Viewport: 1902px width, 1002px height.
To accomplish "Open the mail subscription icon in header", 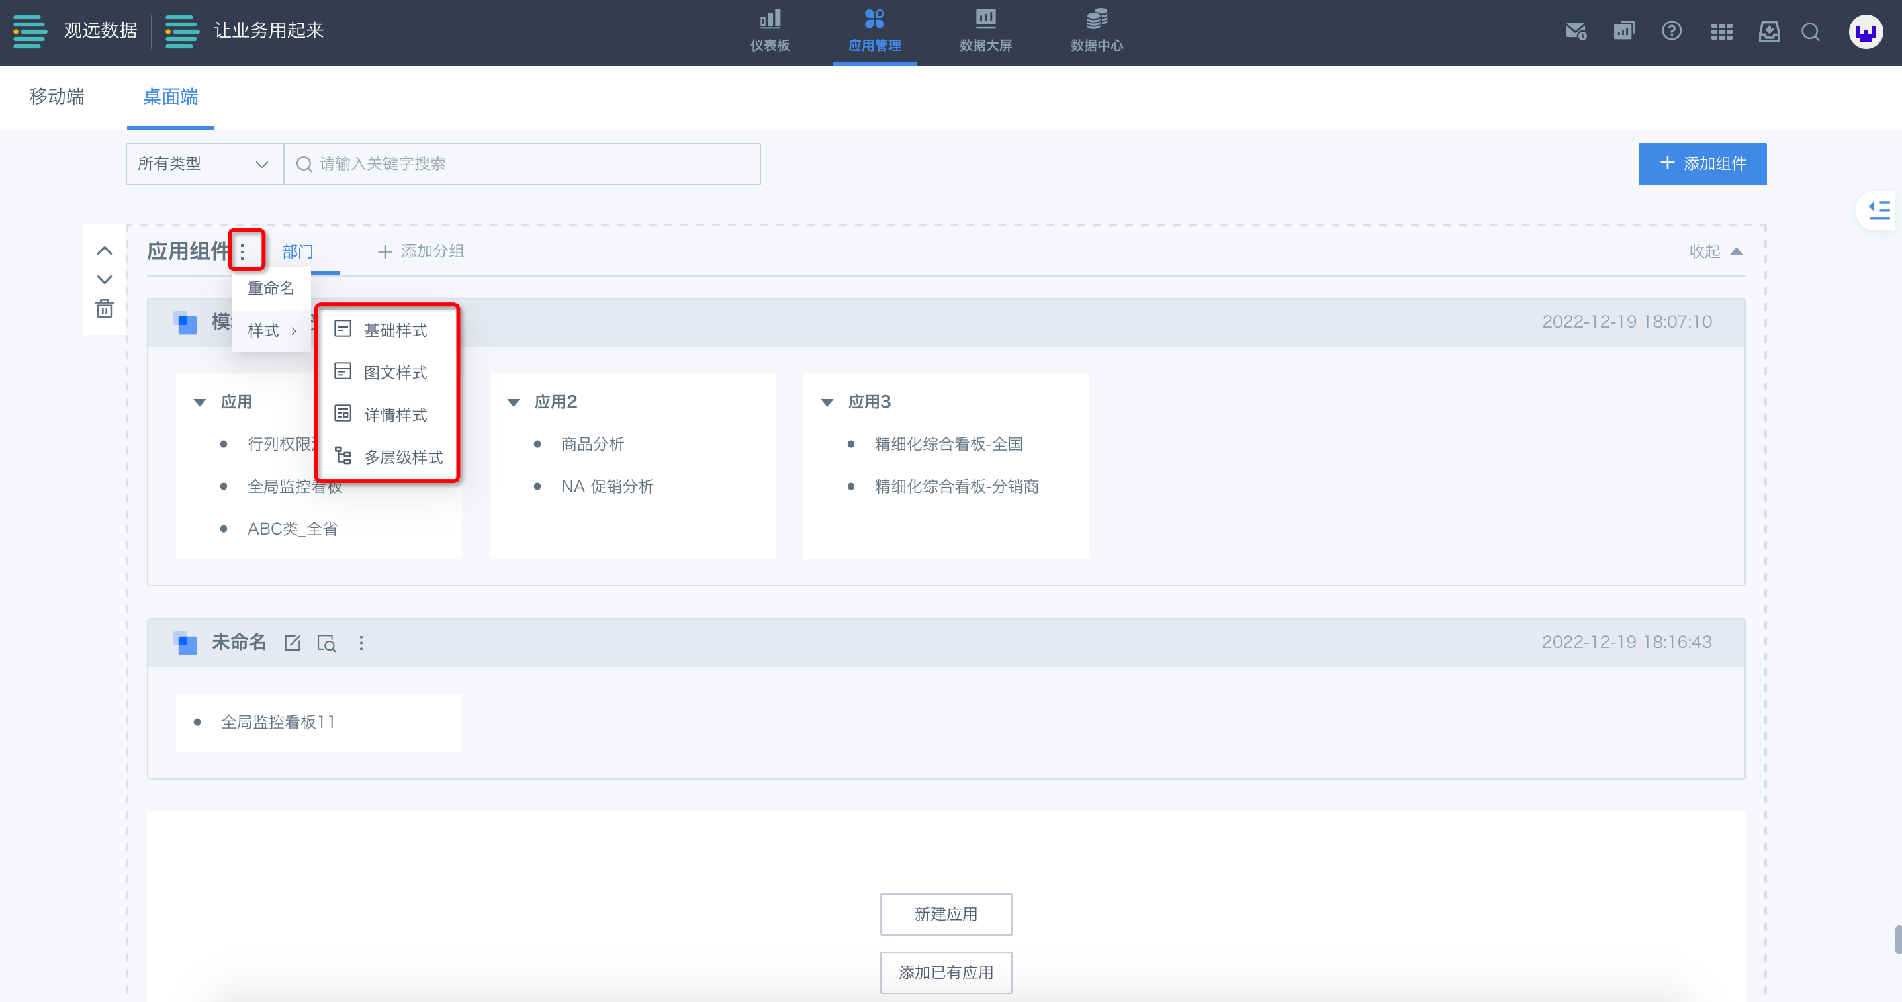I will 1576,31.
